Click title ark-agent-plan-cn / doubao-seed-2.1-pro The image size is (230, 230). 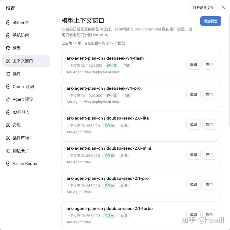107,178
